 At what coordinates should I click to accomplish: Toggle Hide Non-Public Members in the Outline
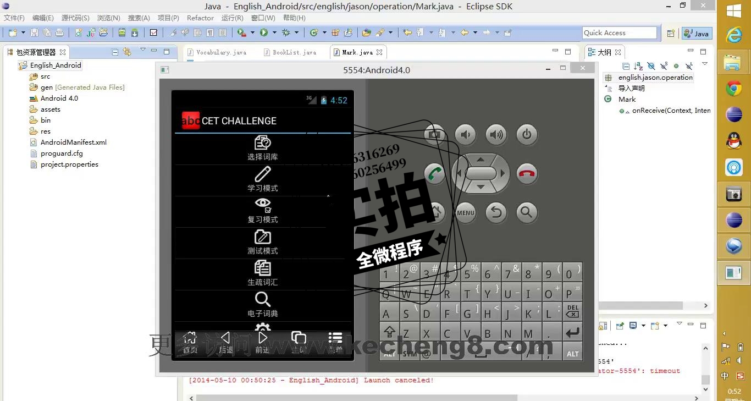tap(676, 66)
